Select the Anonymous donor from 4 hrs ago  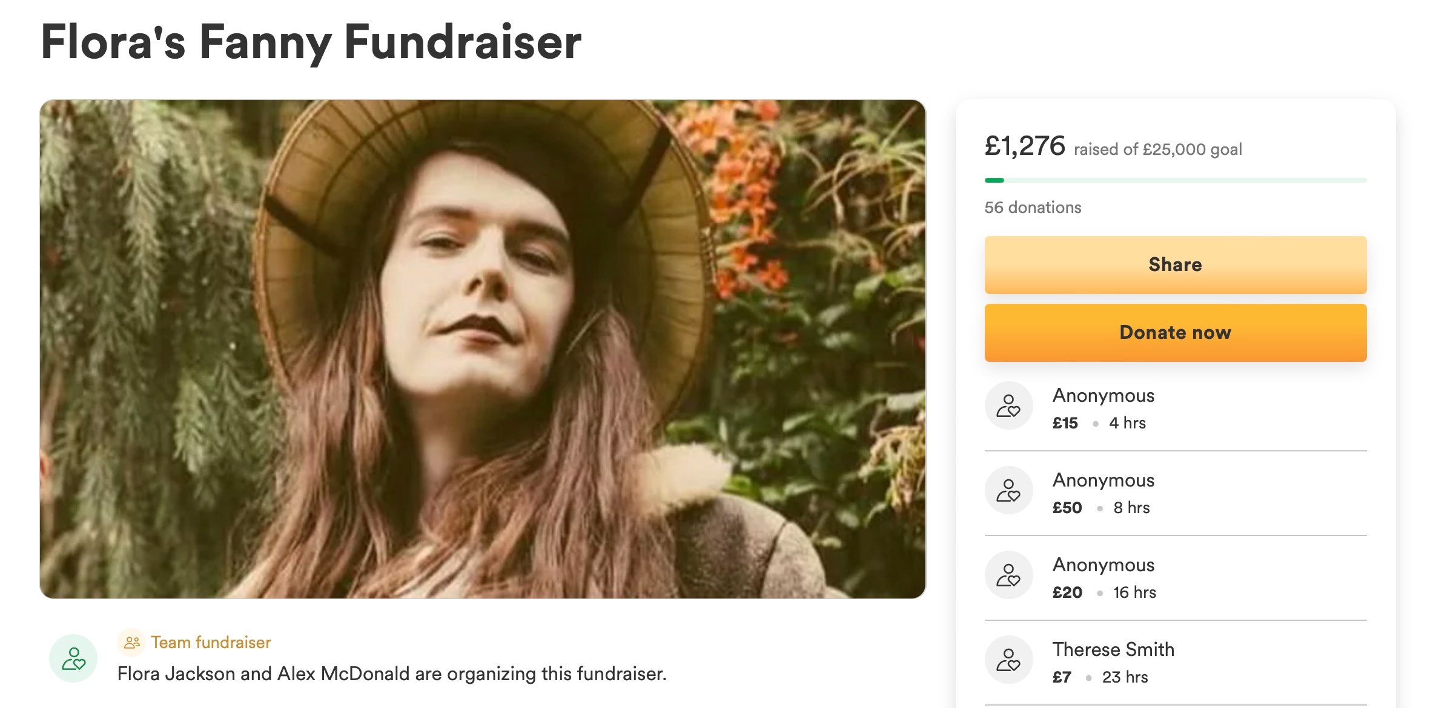click(x=1104, y=395)
